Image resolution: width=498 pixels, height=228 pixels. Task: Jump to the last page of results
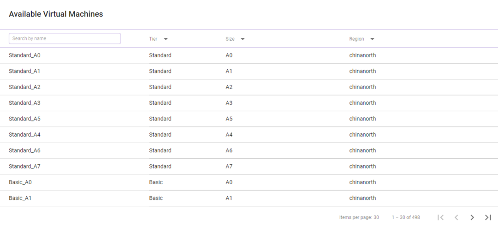[x=488, y=217]
